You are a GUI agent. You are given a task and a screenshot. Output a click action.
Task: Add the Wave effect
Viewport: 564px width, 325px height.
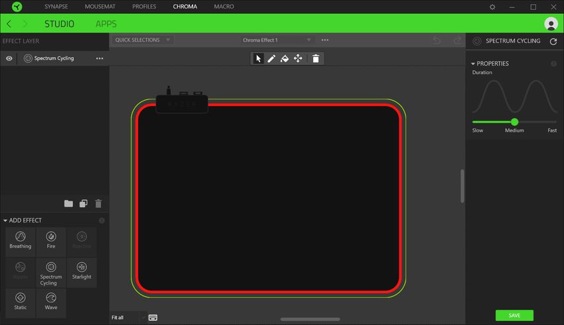51,302
